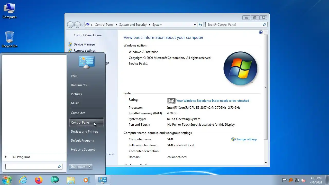329x185 pixels.
Task: Expand the breadcrumb root arrow
Action: click(92, 25)
